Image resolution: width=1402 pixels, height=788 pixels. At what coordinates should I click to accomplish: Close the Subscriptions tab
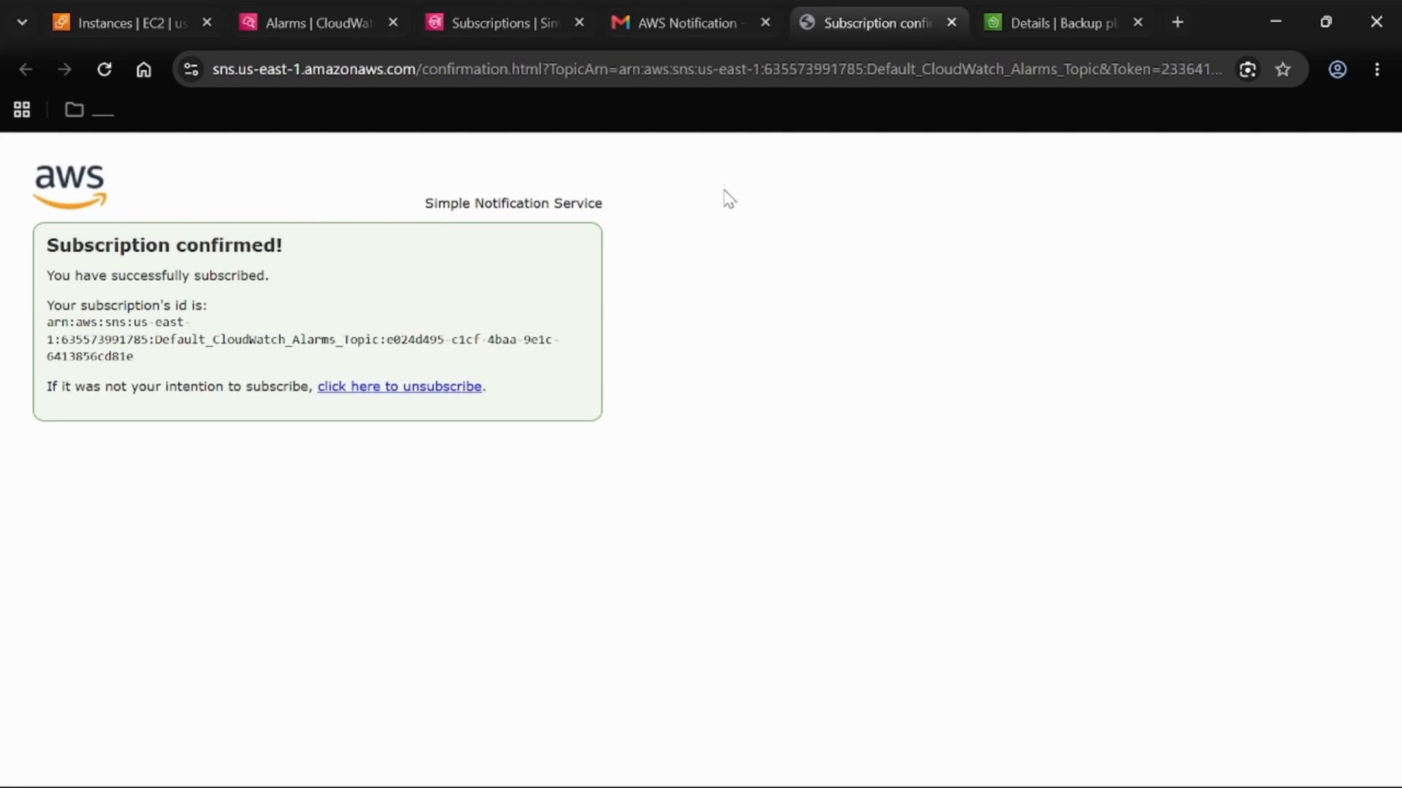point(579,23)
